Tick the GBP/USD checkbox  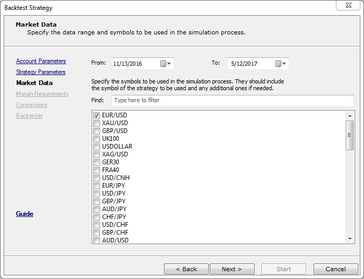click(96, 131)
